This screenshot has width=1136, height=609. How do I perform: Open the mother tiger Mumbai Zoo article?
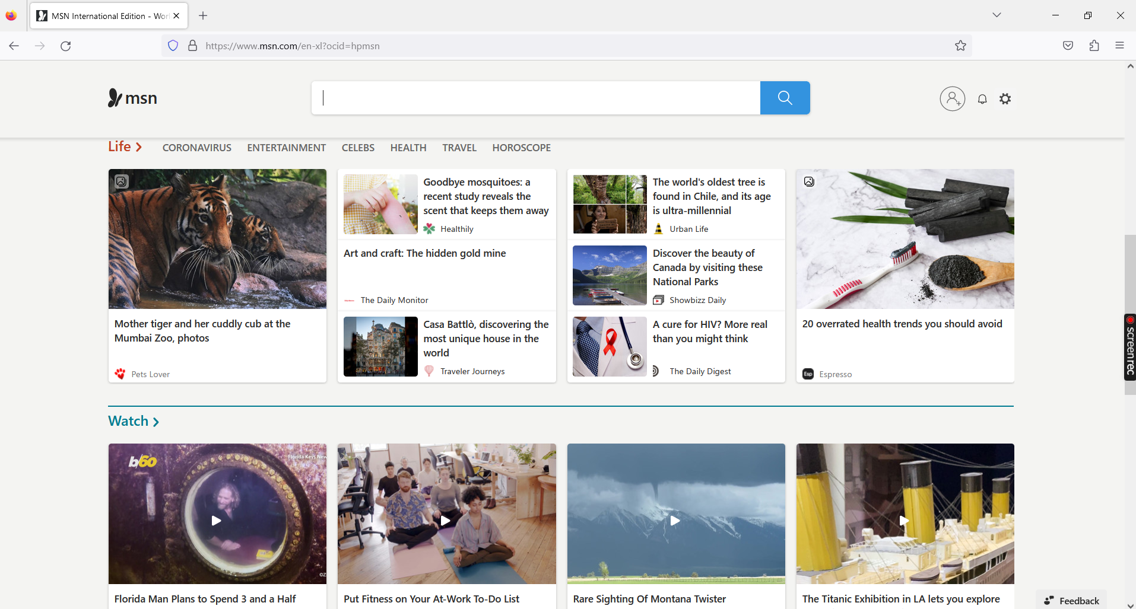click(x=202, y=331)
